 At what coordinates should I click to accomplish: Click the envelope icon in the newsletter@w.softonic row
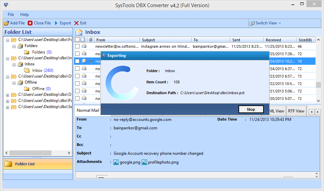[x=84, y=46]
